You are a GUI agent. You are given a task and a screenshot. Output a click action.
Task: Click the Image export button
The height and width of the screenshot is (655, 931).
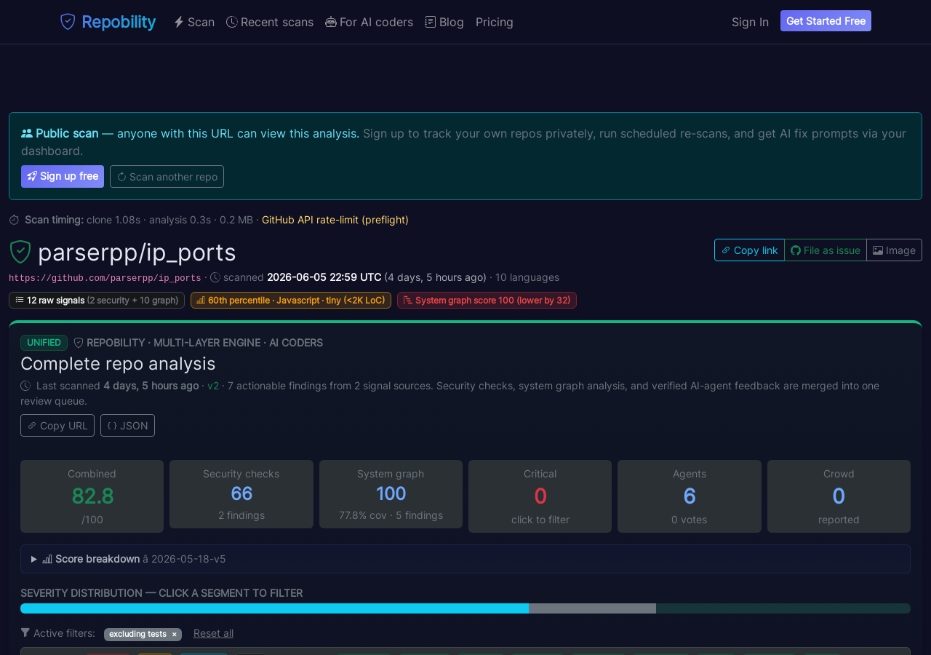tap(894, 250)
